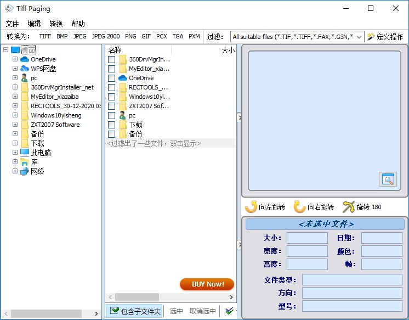Screen dimensions: 409x320
Task: Click the 备份 folder icon in file list
Action: [x=123, y=134]
